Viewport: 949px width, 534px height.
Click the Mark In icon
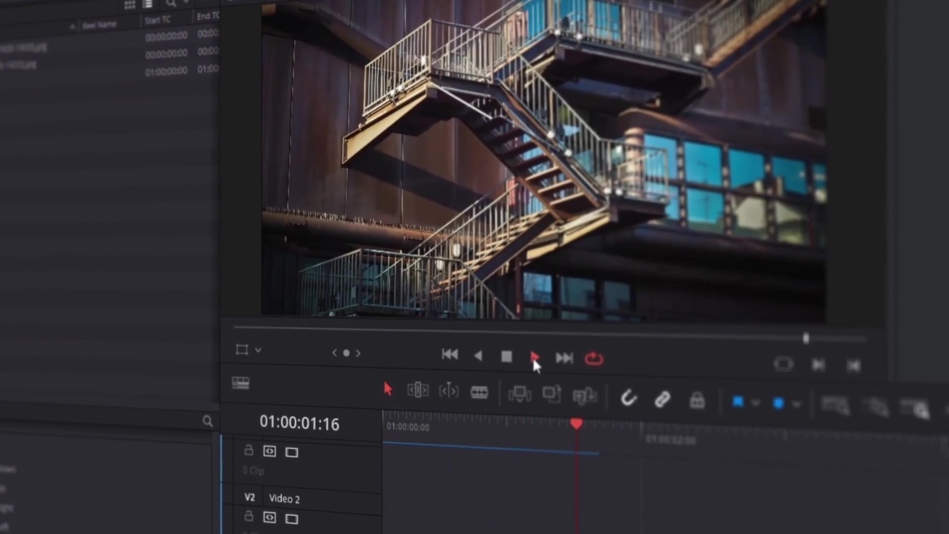point(819,365)
